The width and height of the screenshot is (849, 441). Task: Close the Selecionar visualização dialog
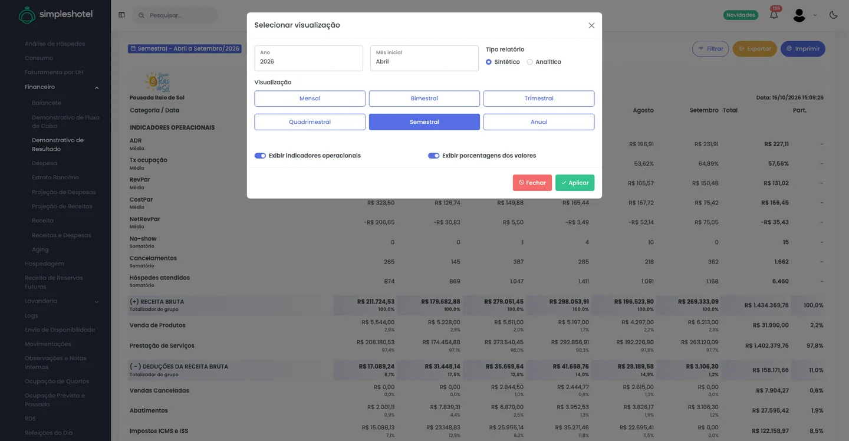[x=591, y=25]
